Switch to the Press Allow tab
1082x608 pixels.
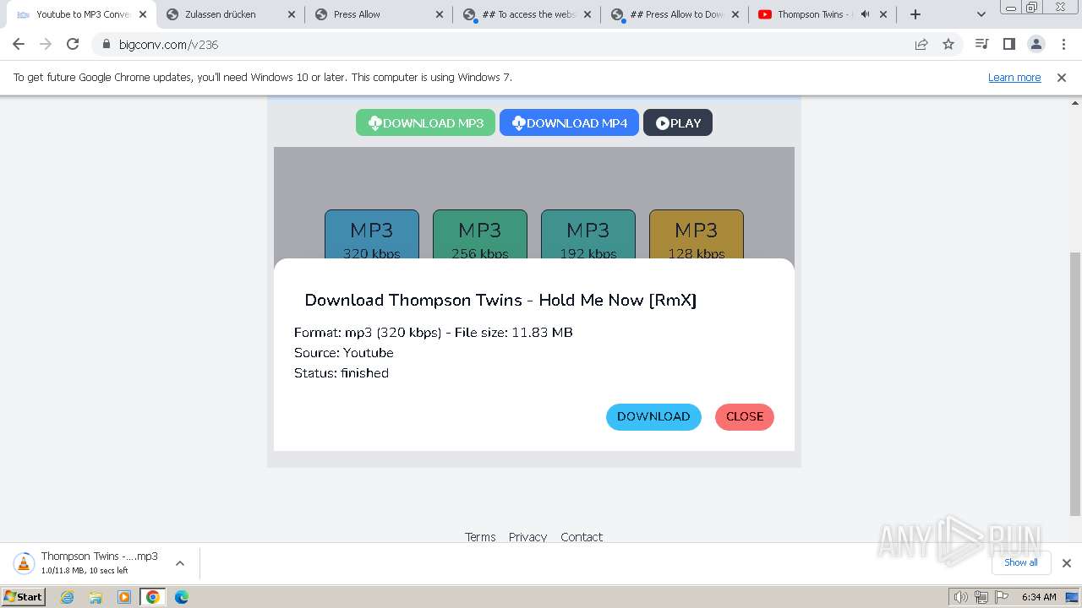[x=369, y=14]
